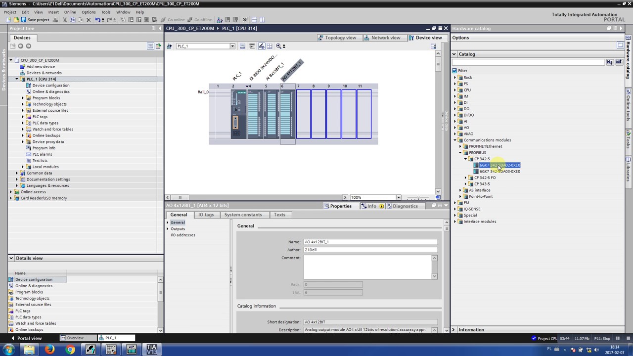Select catalog item 6GK7 342-5DA03-0XE0
The image size is (633, 356).
click(499, 172)
